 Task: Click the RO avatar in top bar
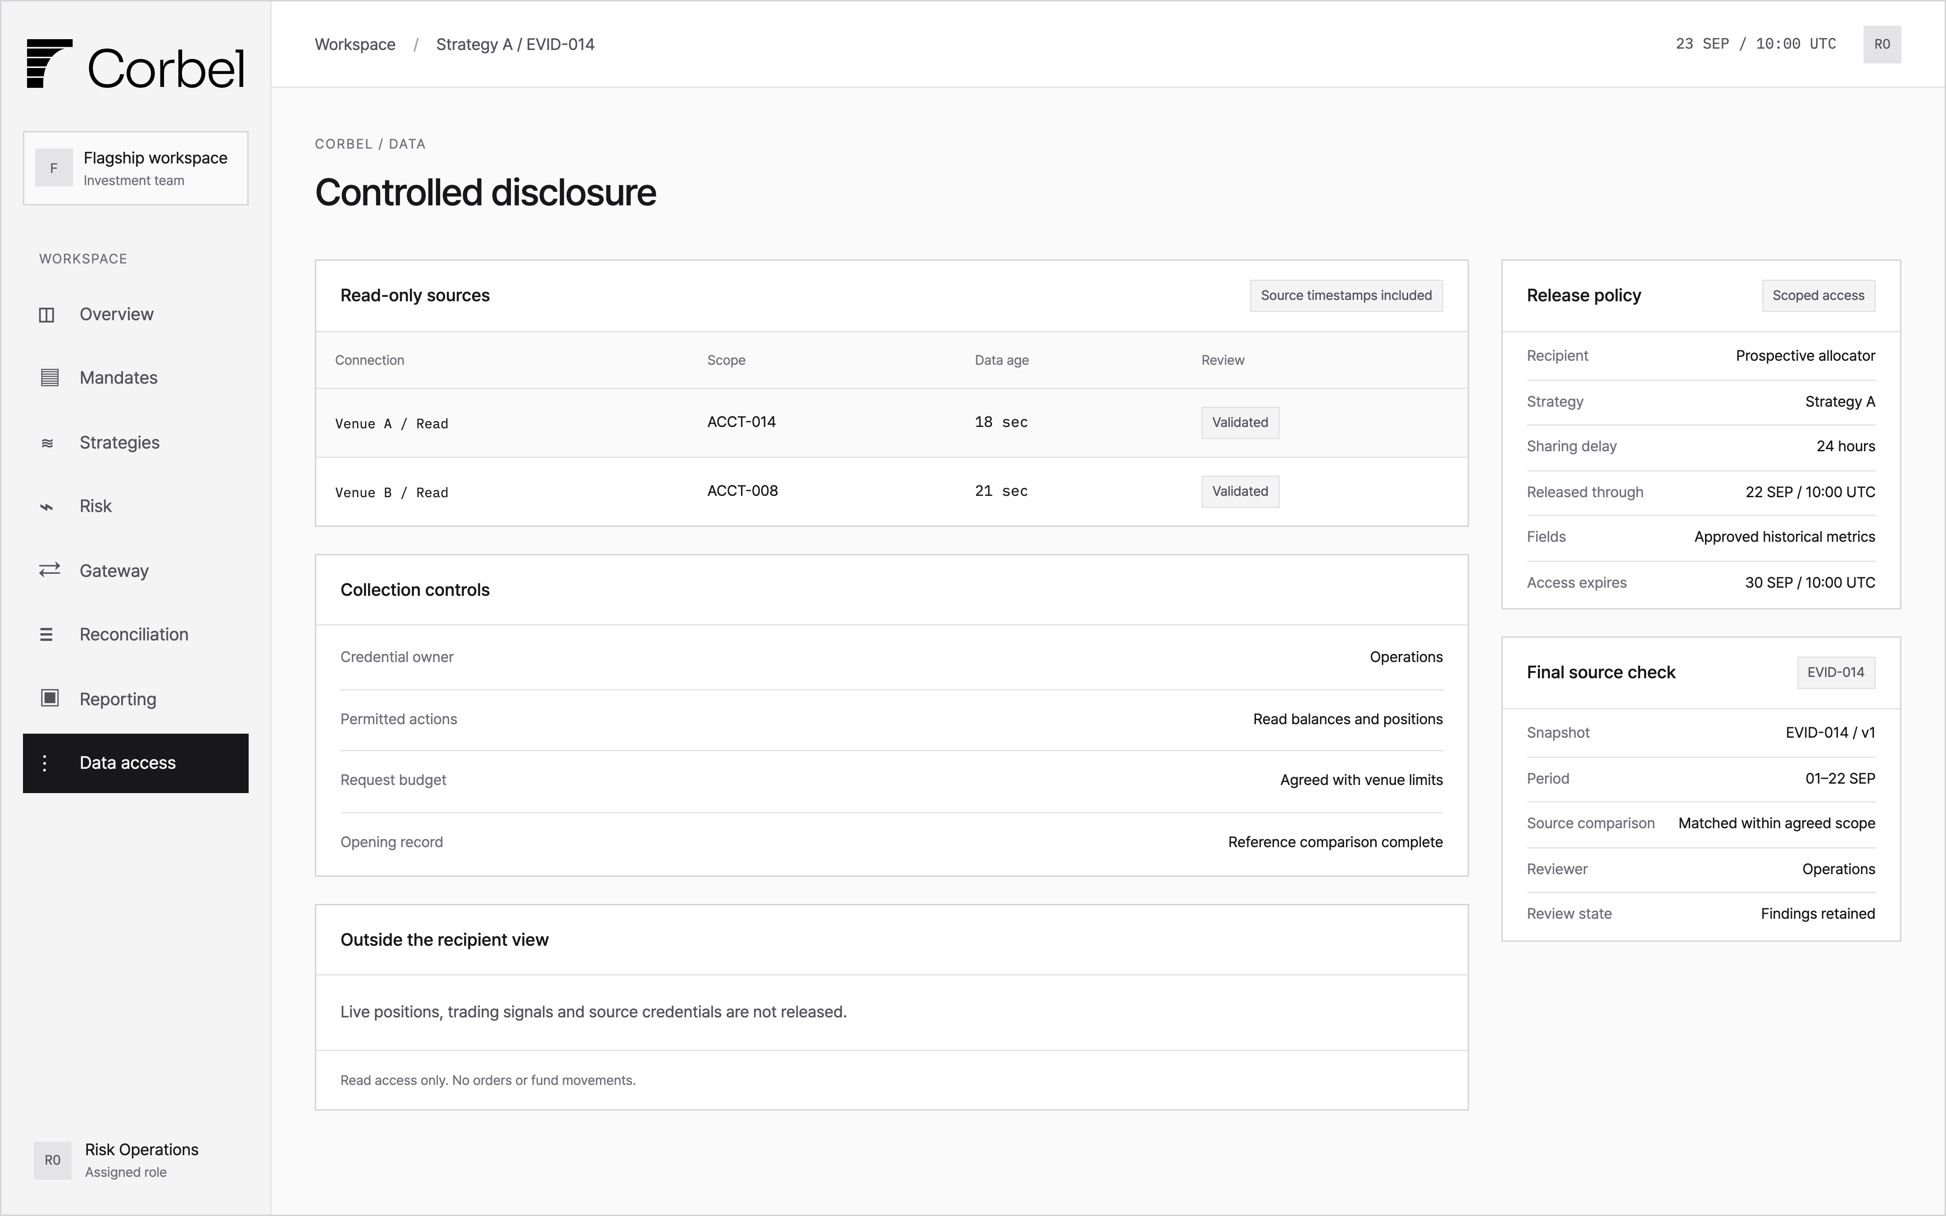click(1882, 44)
